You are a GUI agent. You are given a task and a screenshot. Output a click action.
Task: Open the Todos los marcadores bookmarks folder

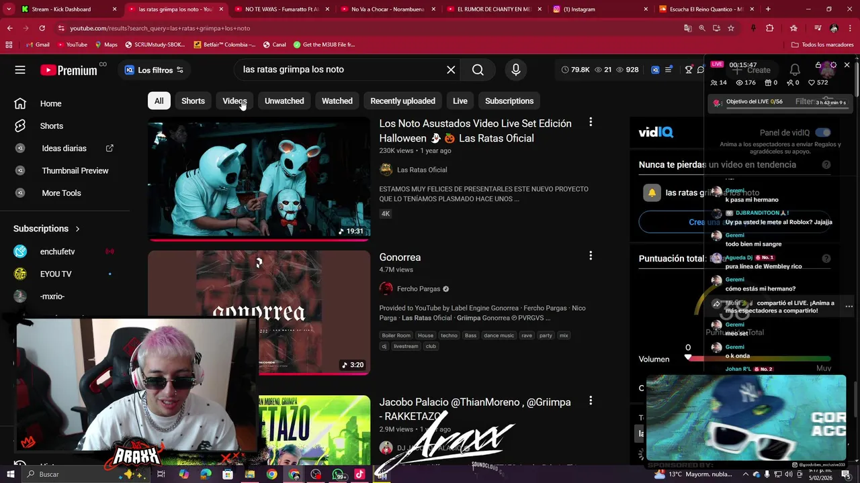click(x=822, y=45)
